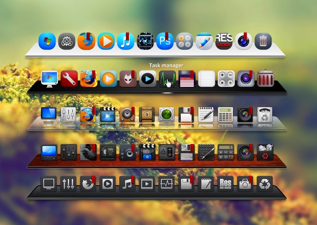Image resolution: width=317 pixels, height=225 pixels.
Task: Open the monochrome monitor icon
Action: [49, 184]
